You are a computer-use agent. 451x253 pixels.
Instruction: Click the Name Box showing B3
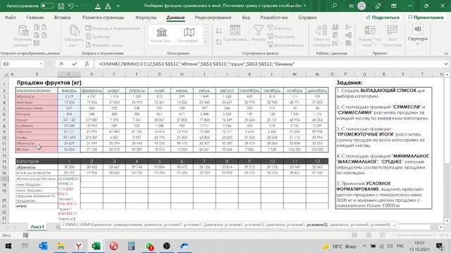[20, 64]
